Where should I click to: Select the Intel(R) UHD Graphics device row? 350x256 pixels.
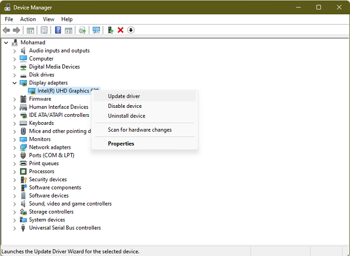[x=64, y=91]
